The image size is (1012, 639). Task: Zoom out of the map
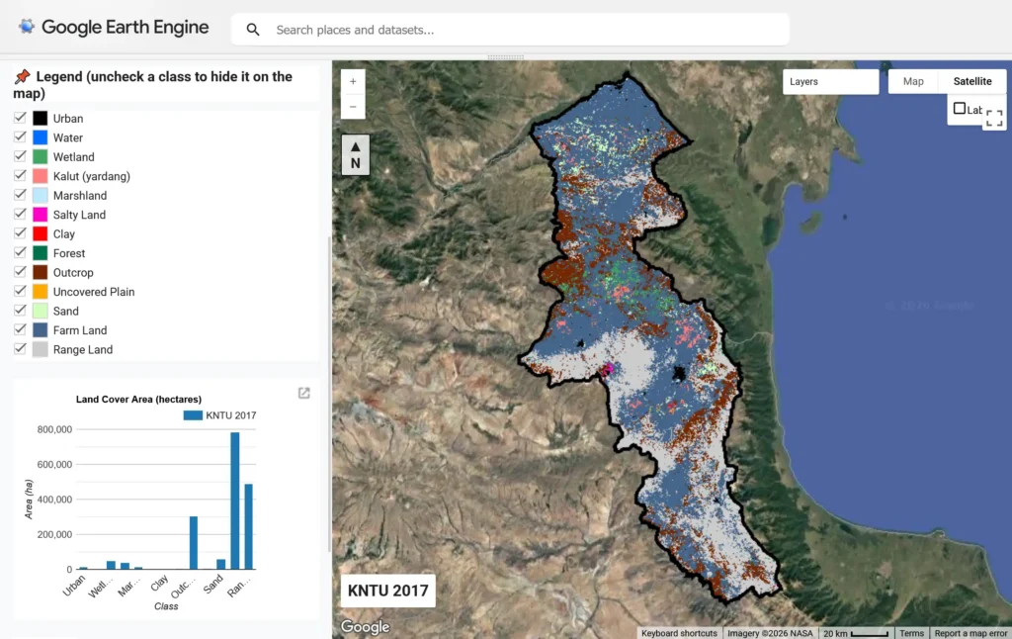click(x=353, y=107)
